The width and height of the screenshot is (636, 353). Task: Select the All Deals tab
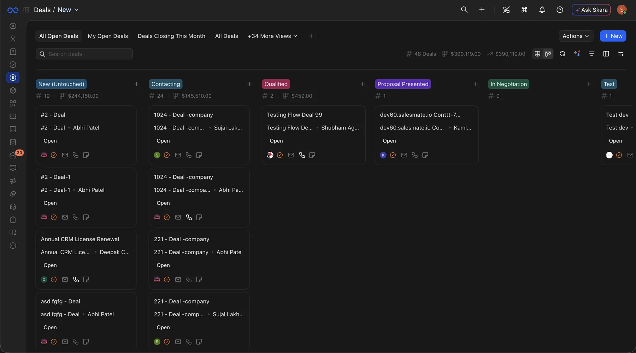click(x=226, y=36)
